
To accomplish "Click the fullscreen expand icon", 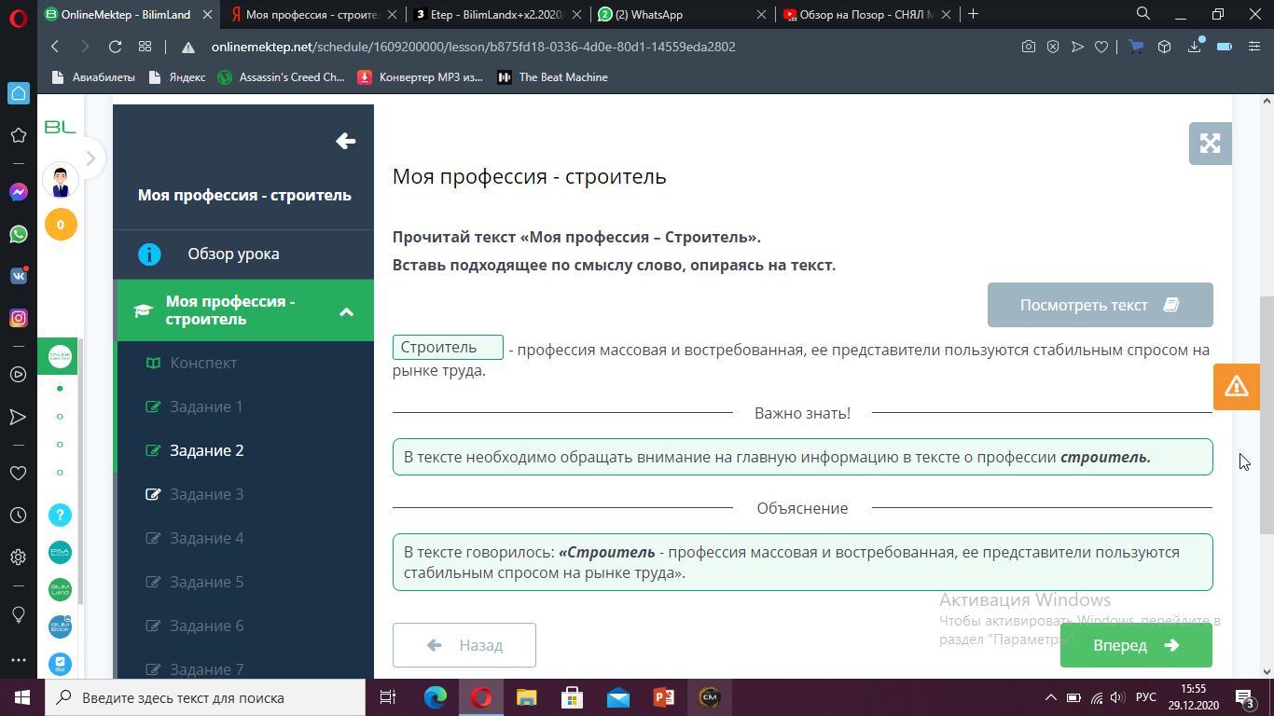I will pos(1211,144).
